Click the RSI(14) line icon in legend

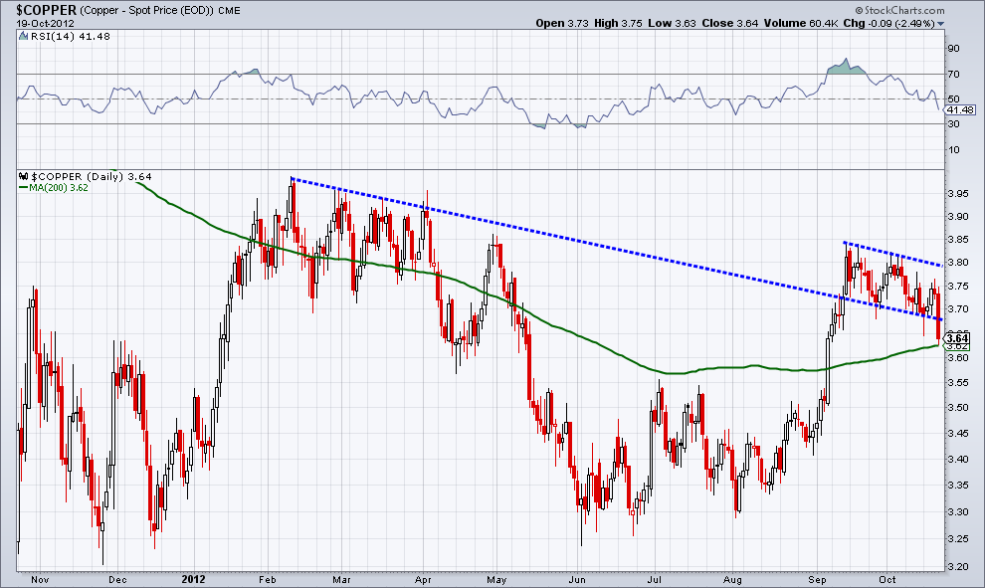pos(24,36)
